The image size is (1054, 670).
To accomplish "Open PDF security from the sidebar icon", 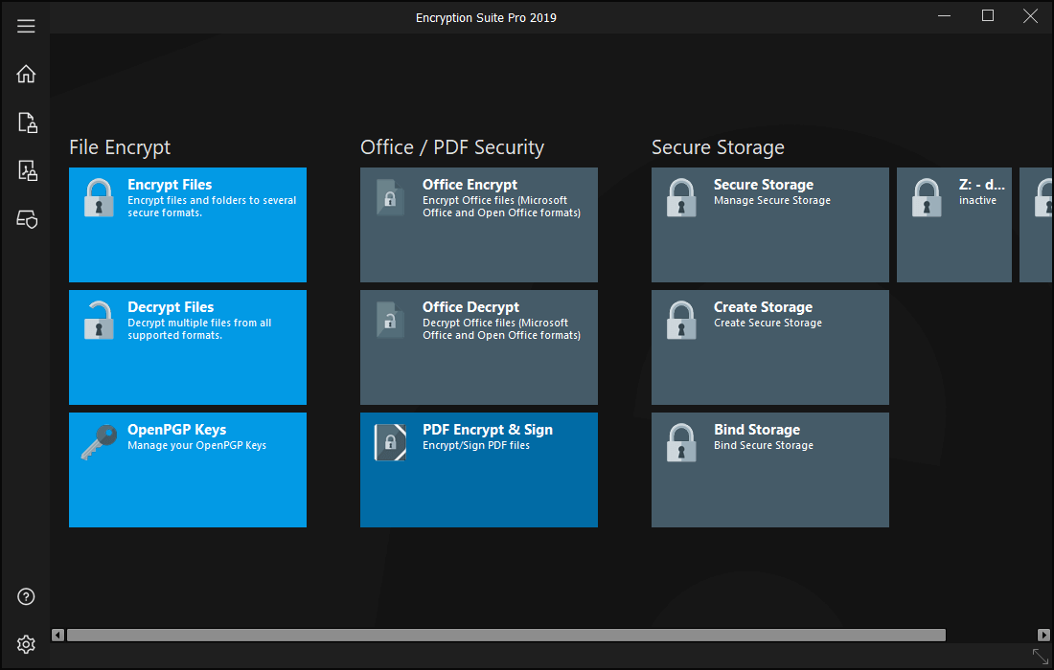I will pos(27,171).
